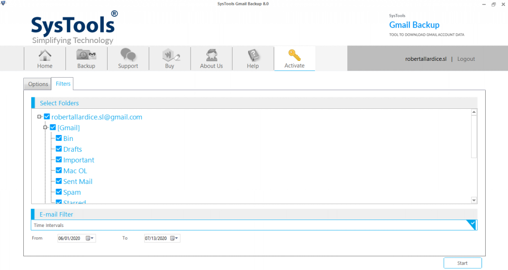Select the Filters tab
The height and width of the screenshot is (270, 508).
click(x=63, y=84)
